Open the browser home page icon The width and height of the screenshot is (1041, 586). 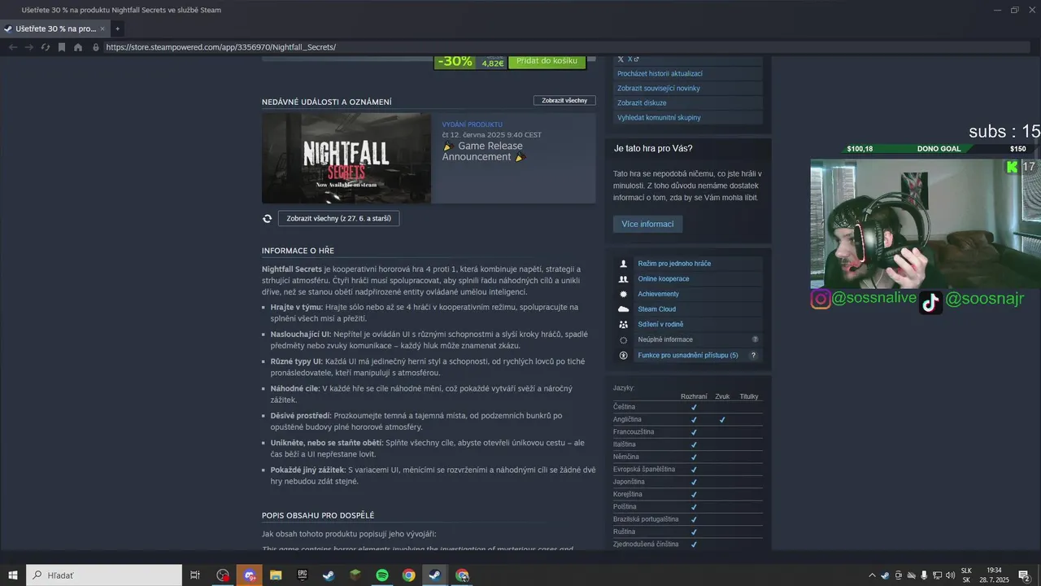pos(78,47)
